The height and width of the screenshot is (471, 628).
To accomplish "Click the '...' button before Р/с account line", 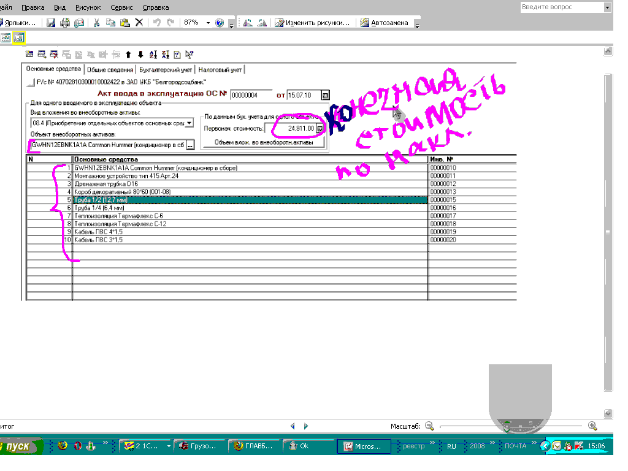I will pos(31,83).
